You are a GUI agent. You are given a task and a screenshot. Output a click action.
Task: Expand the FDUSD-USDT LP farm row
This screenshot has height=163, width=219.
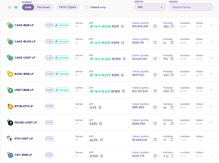[211, 122]
